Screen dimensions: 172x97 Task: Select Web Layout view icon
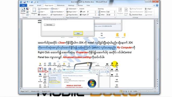pyautogui.click(x=126, y=91)
